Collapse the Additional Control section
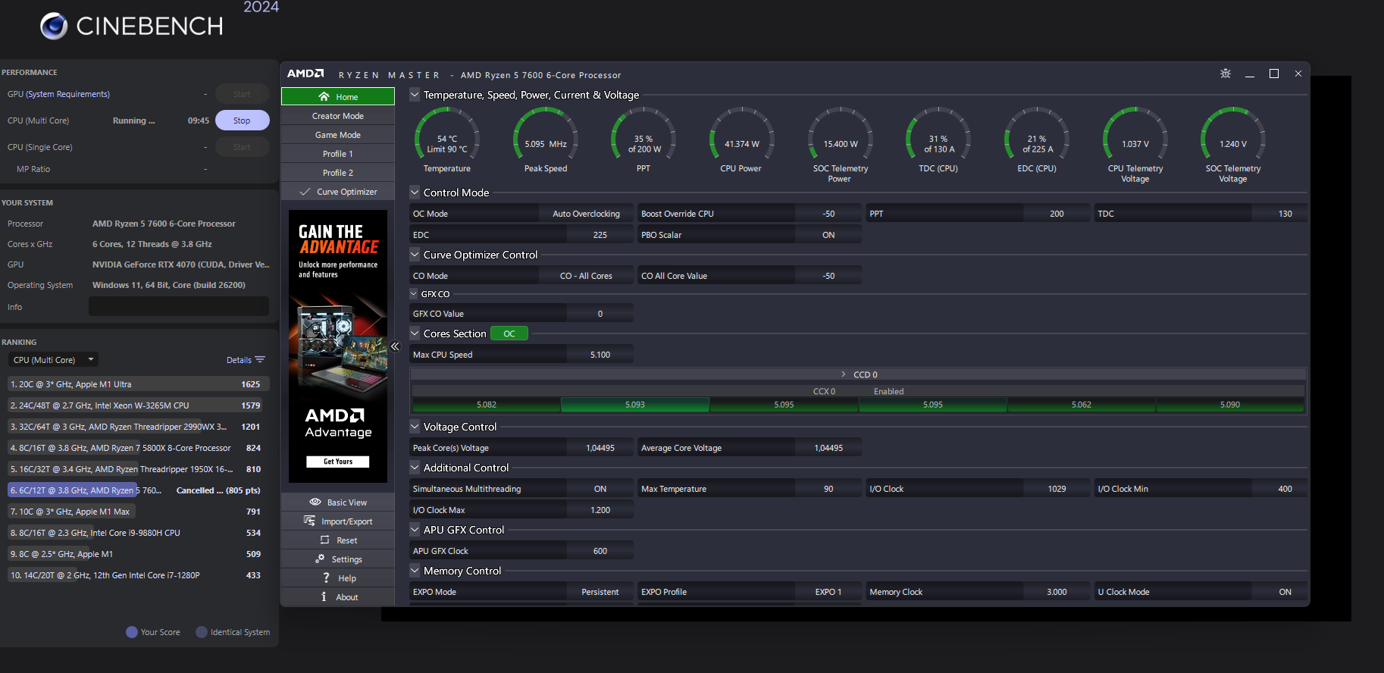The width and height of the screenshot is (1384, 673). pos(415,468)
